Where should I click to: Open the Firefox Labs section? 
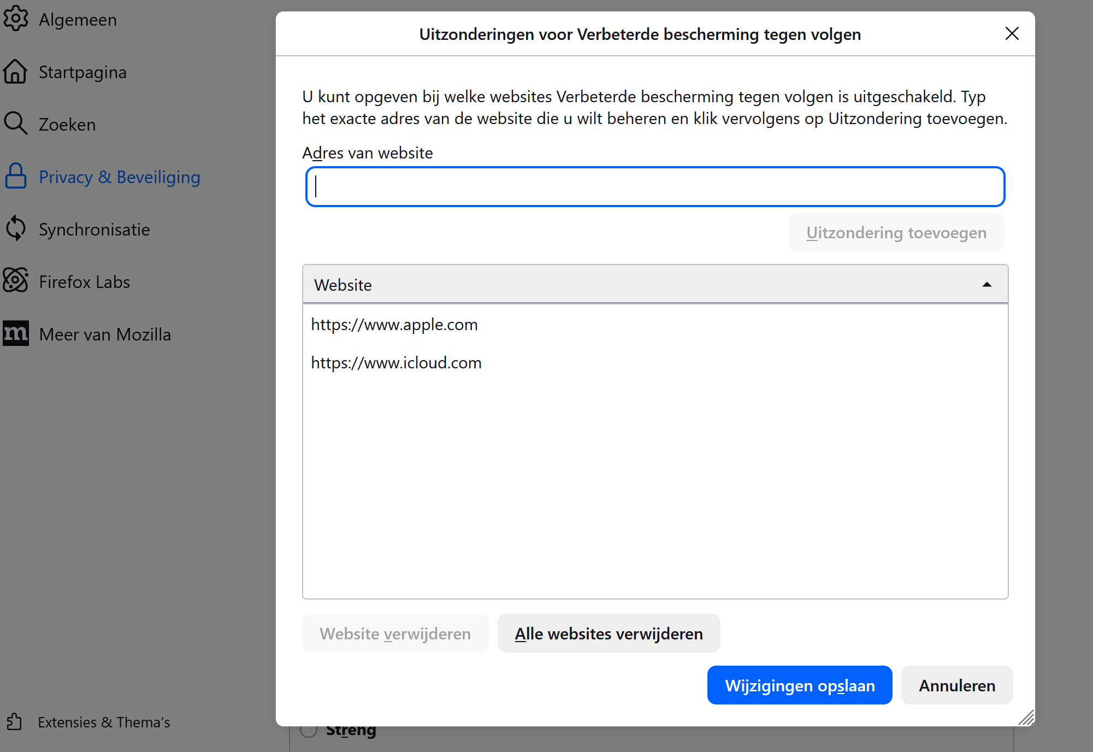pos(84,282)
